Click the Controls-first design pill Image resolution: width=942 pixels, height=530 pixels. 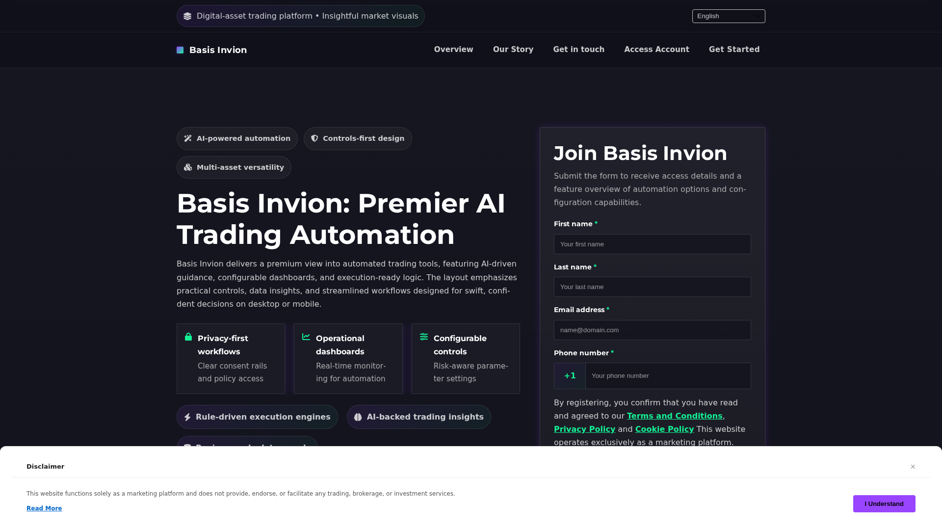(x=358, y=139)
